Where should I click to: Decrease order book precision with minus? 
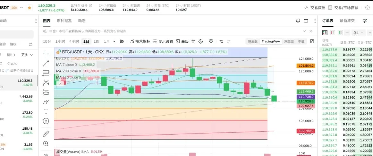coord(347,33)
